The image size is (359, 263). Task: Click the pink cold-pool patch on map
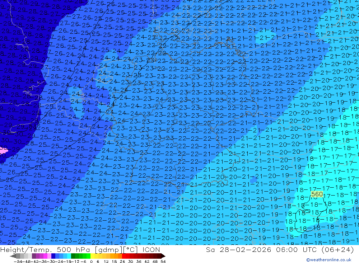pyautogui.click(x=4, y=151)
